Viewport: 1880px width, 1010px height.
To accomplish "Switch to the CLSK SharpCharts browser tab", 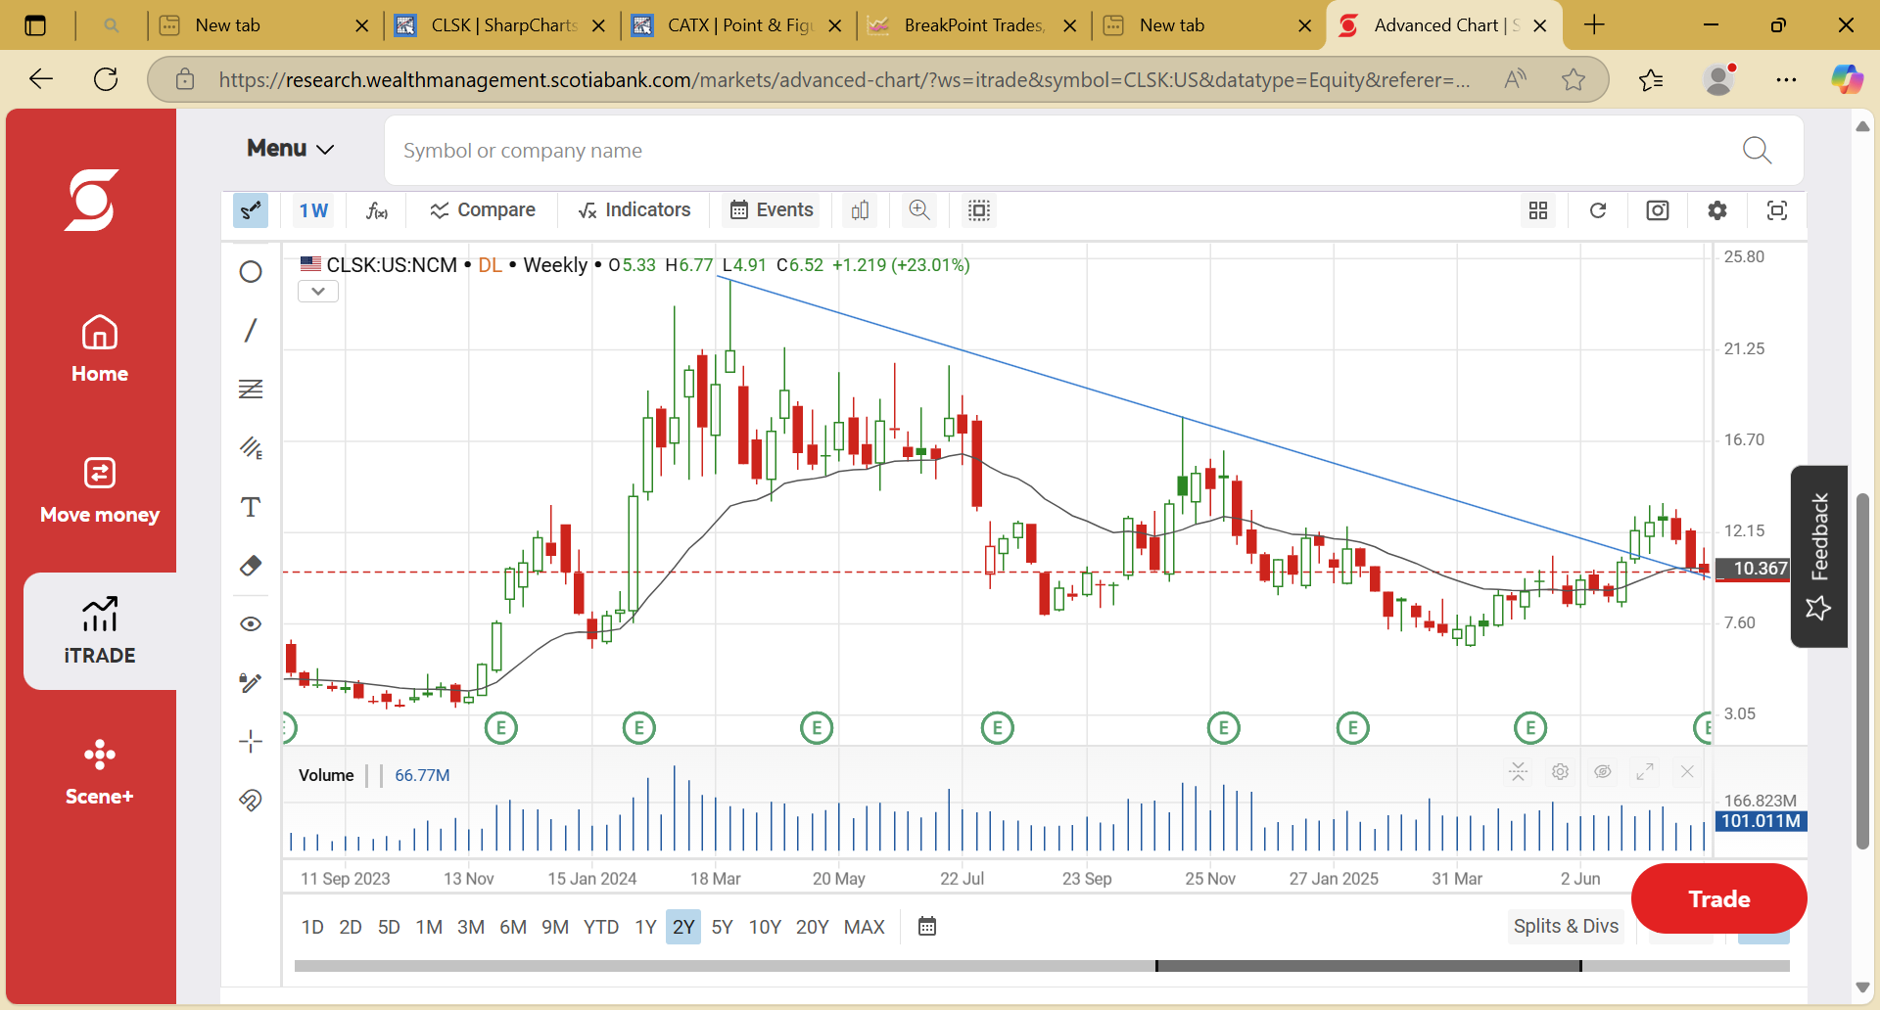I will pos(501,25).
